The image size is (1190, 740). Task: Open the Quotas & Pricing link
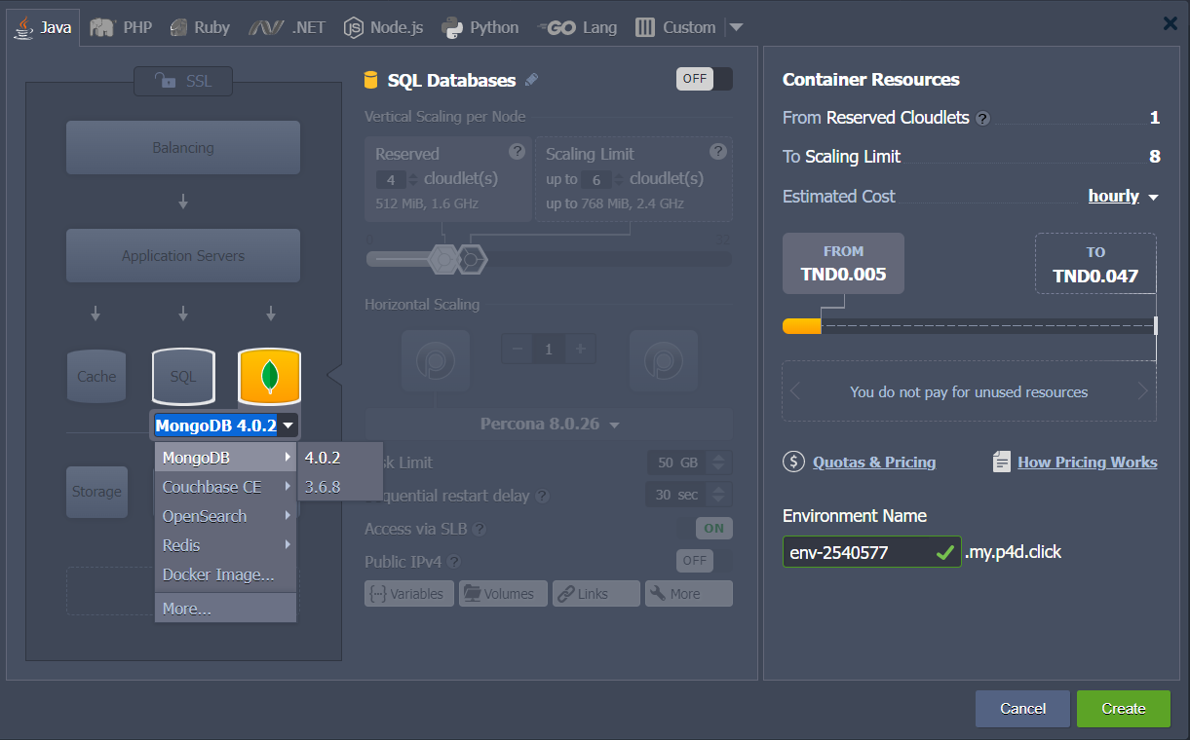coord(874,462)
